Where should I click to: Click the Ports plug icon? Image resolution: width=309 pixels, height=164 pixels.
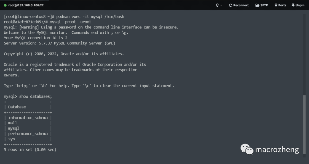276,5
